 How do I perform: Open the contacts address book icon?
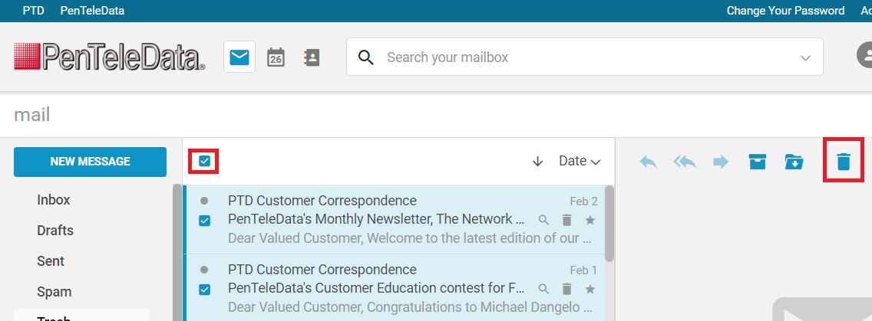[x=312, y=57]
